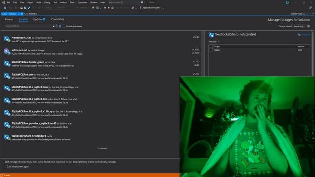Open the Solution Configurations dropdown in toolbar

[50, 8]
